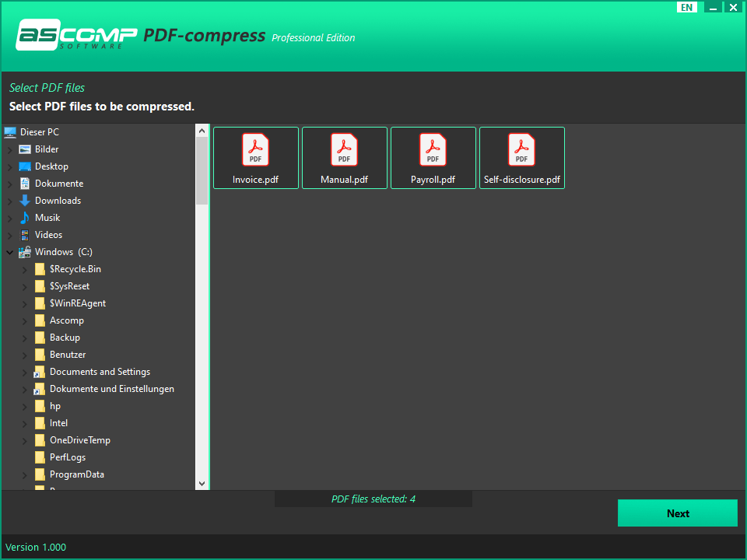Open the Windows (C:) label
Image resolution: width=747 pixels, height=560 pixels.
[63, 252]
